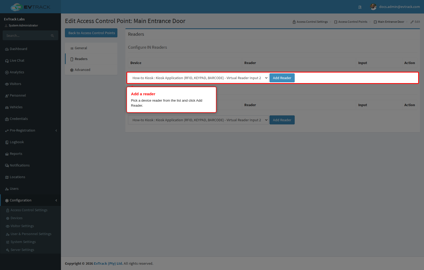Click the Dashboard gauge icon
Image resolution: width=424 pixels, height=270 pixels.
pyautogui.click(x=7, y=49)
